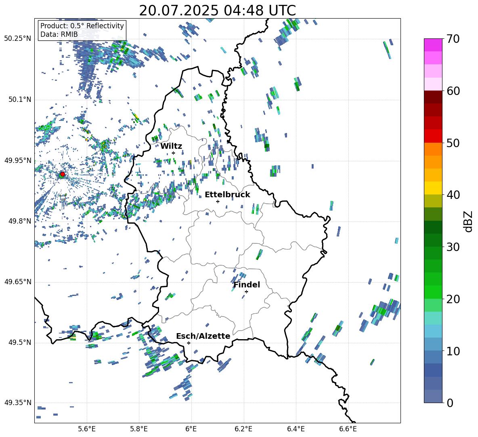478x437 pixels.
Task: Click the colorbar tick label 40
Action: 453,195
